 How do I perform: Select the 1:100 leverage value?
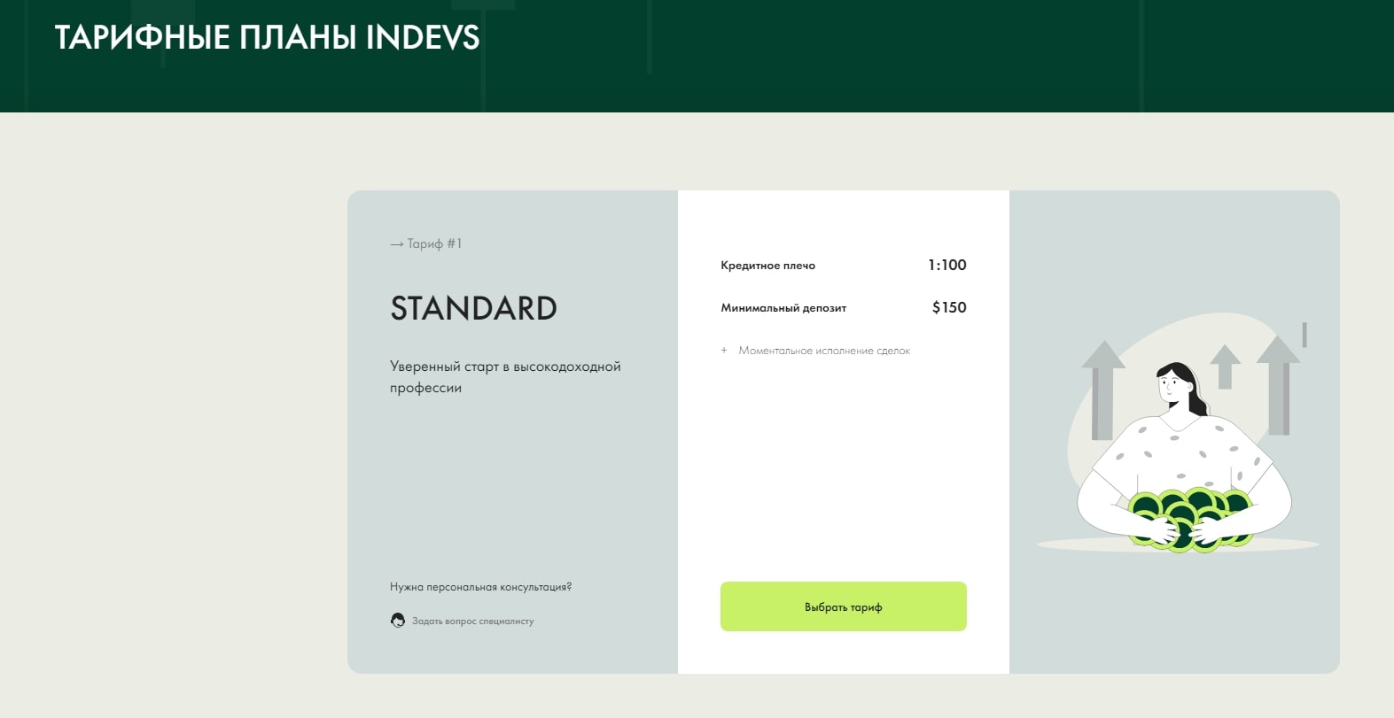pyautogui.click(x=947, y=265)
